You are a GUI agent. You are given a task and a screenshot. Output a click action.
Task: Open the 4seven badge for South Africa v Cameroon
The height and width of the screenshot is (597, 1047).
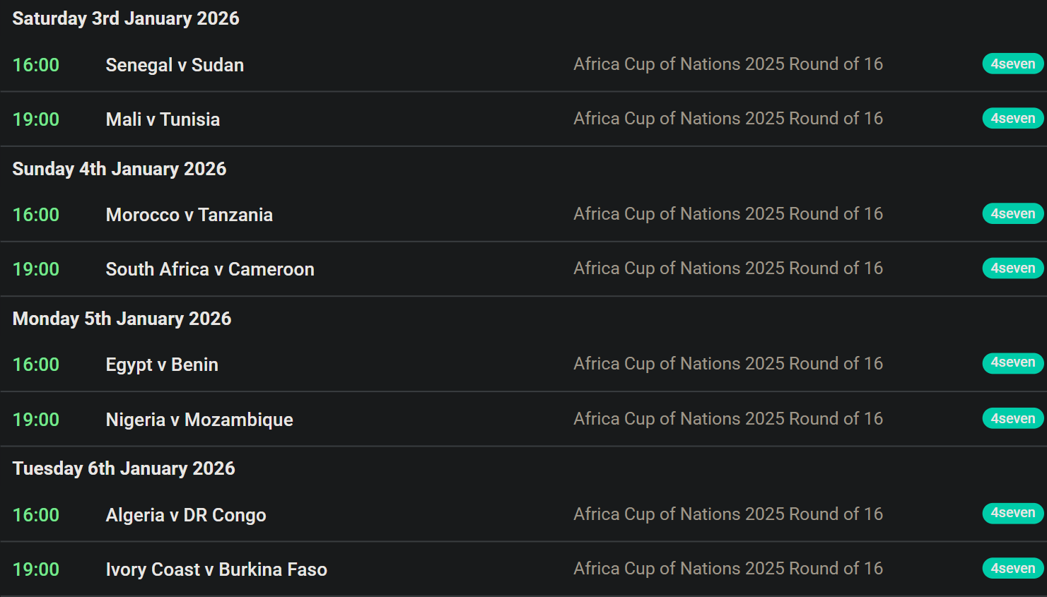(1012, 268)
